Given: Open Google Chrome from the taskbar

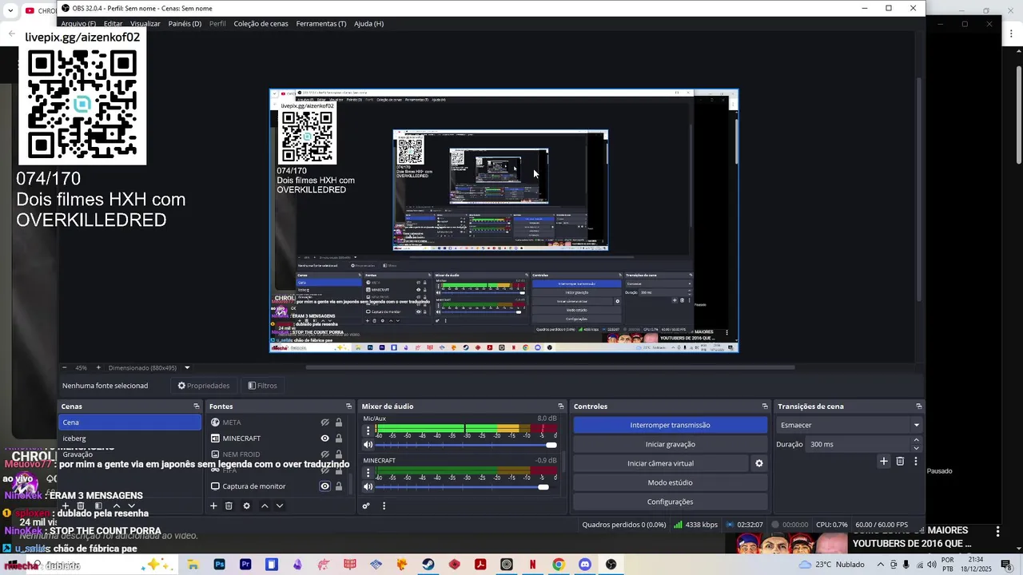Looking at the screenshot, I should 559,565.
